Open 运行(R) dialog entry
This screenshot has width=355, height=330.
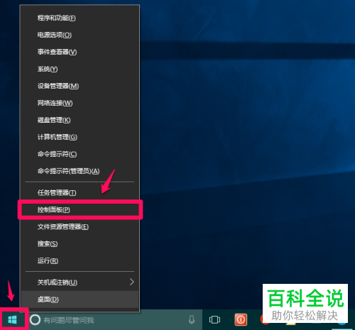coord(80,261)
